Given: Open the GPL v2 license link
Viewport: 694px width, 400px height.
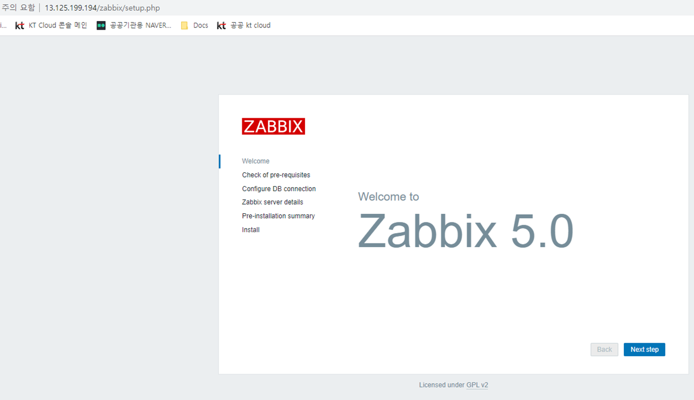Looking at the screenshot, I should (x=477, y=385).
